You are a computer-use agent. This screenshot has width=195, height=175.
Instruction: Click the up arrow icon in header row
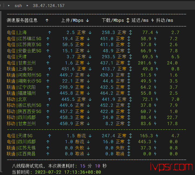(x=47, y=20)
